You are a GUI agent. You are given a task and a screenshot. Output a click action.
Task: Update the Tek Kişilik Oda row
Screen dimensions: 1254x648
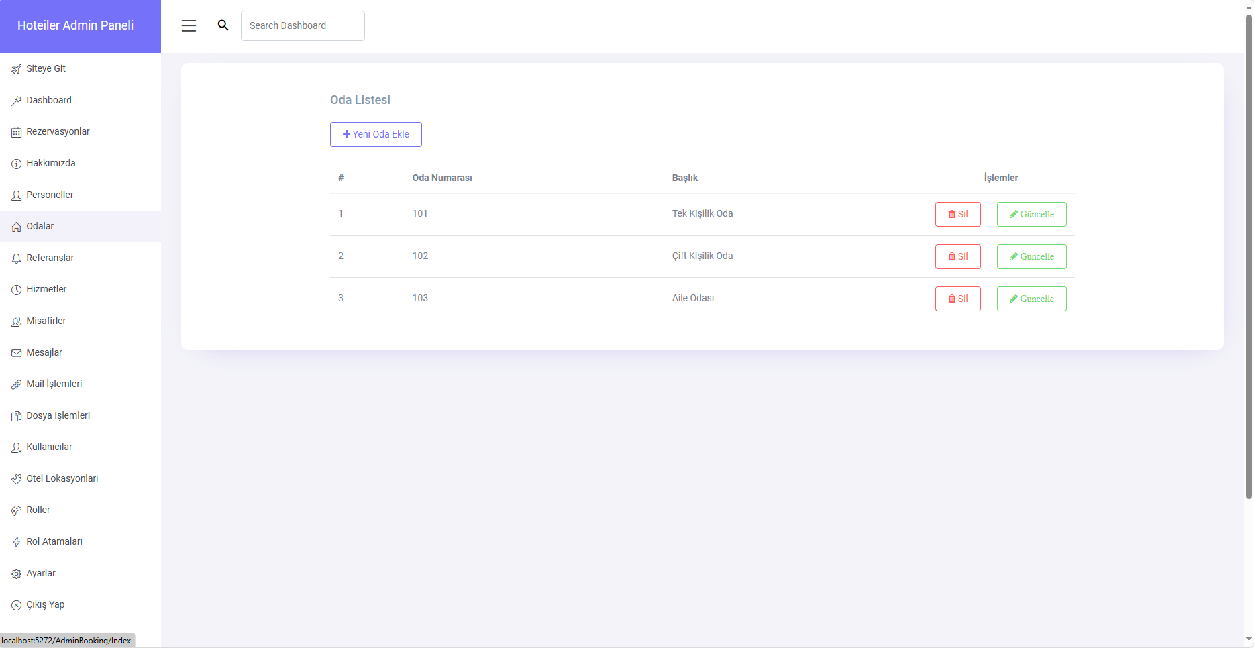(1031, 215)
